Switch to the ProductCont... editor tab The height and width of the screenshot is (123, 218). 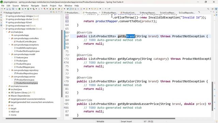pos(128,13)
